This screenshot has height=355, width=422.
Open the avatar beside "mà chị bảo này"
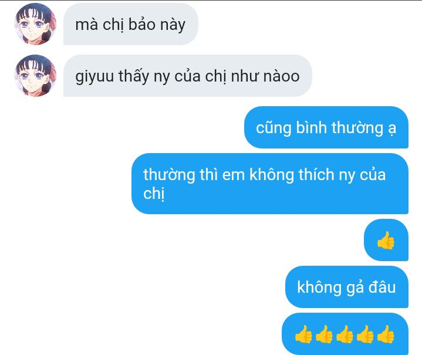coord(35,24)
